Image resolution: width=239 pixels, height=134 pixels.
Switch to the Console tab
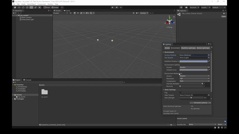(x=27, y=80)
